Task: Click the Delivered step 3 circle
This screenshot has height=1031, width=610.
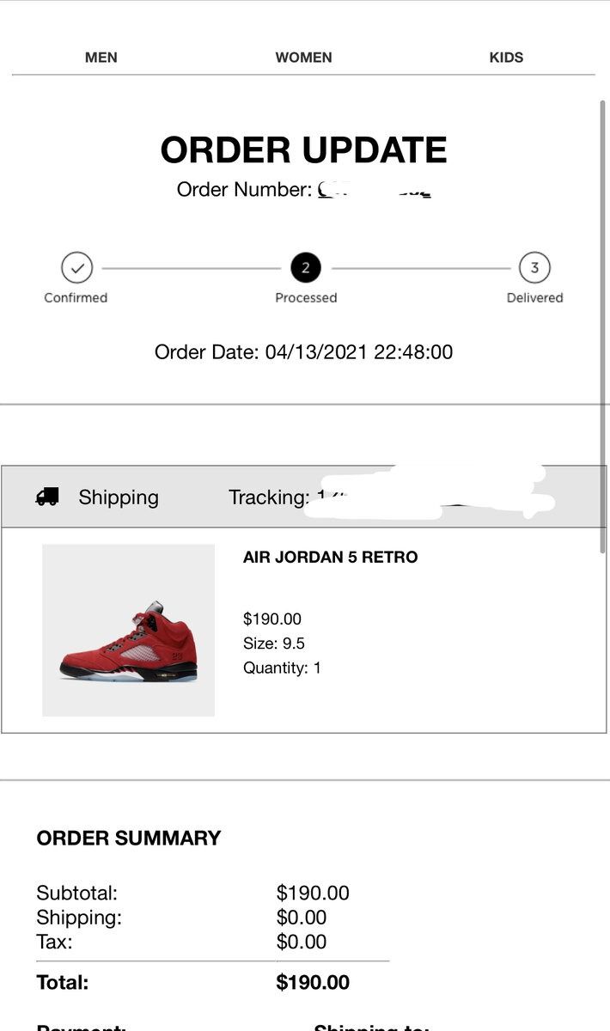Action: [534, 268]
